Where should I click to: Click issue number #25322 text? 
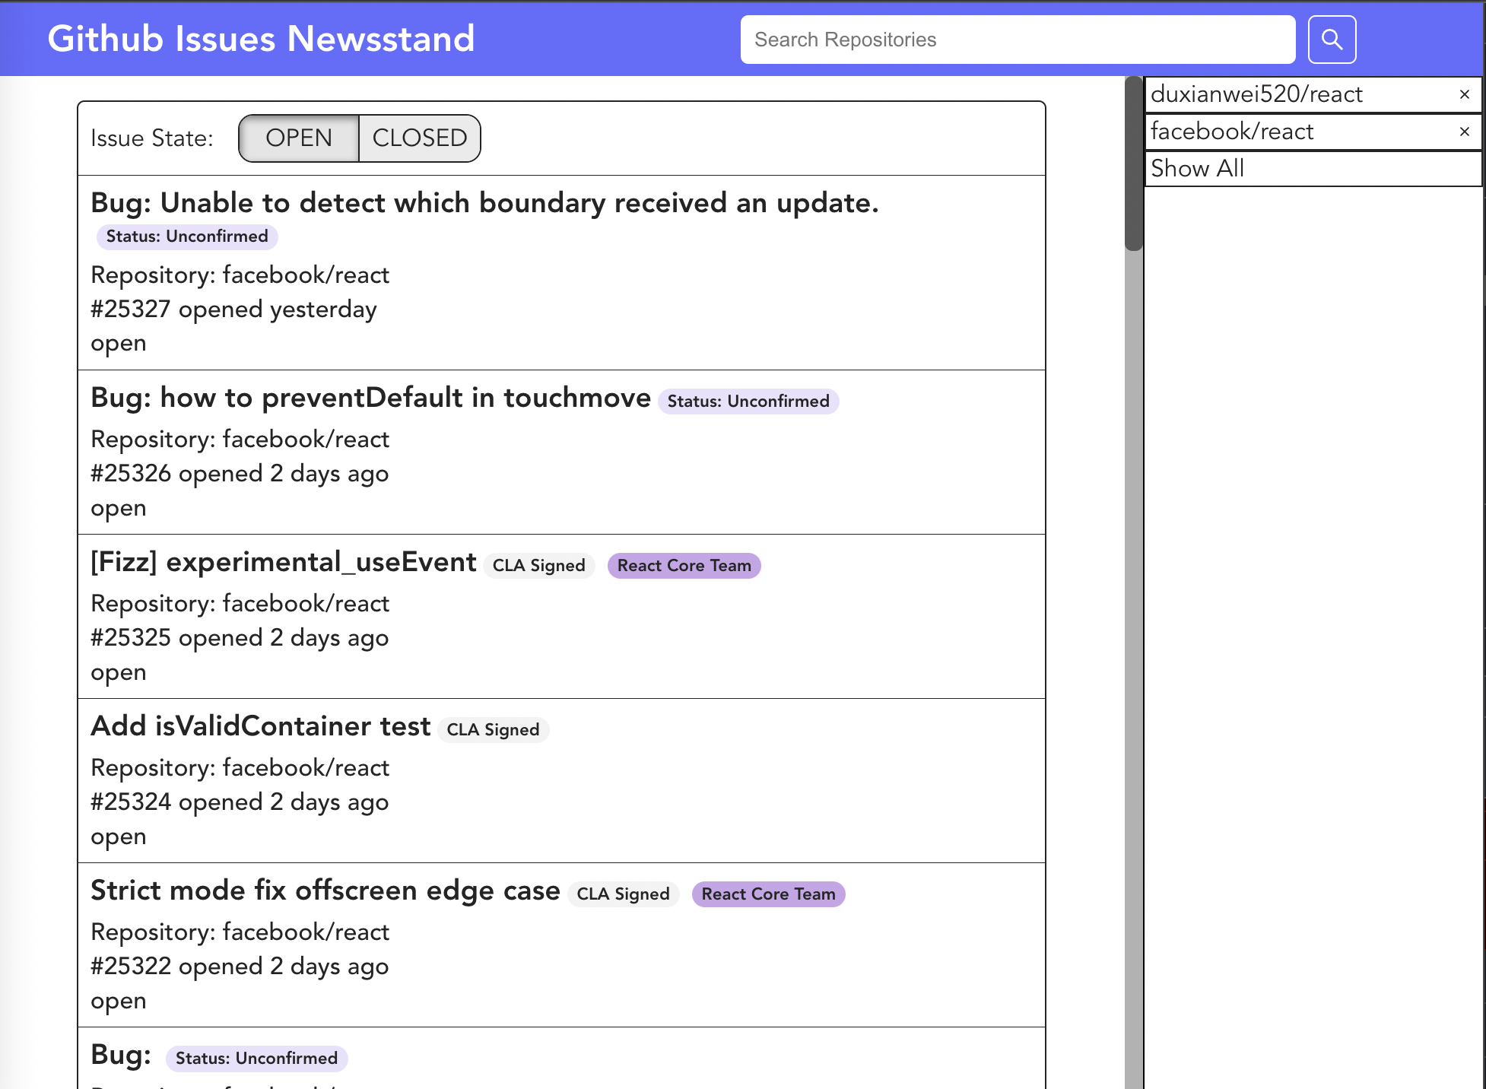tap(131, 966)
